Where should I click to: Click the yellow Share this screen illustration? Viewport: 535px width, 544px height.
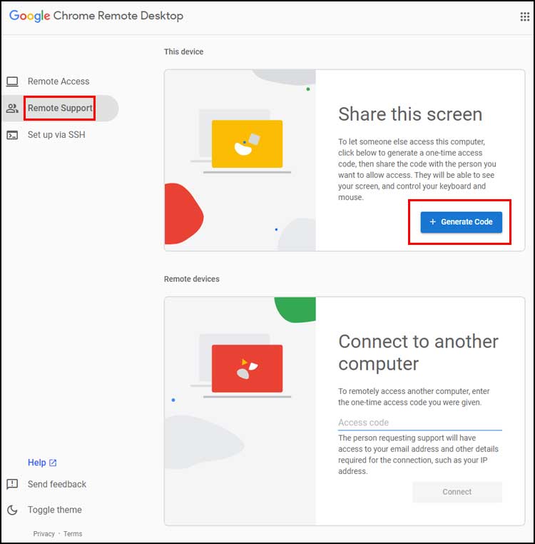(247, 144)
